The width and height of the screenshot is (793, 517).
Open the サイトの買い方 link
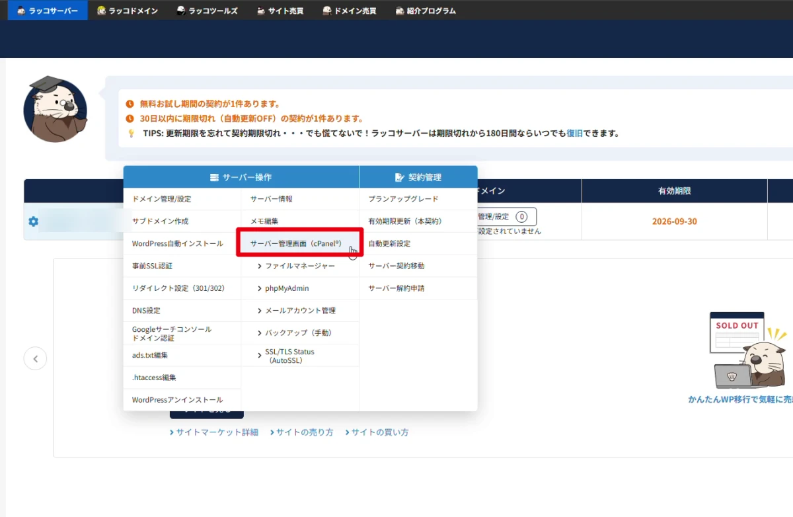coord(377,432)
